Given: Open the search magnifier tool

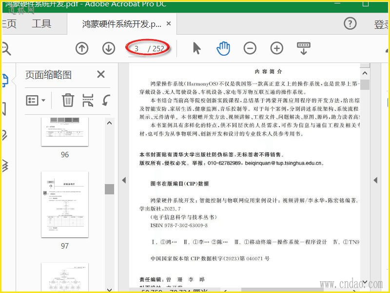Looking at the screenshot, I should click(x=6, y=48).
